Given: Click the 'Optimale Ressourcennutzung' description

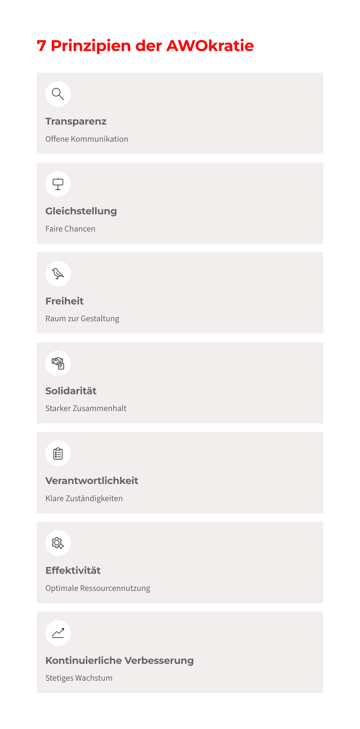Looking at the screenshot, I should tap(98, 588).
